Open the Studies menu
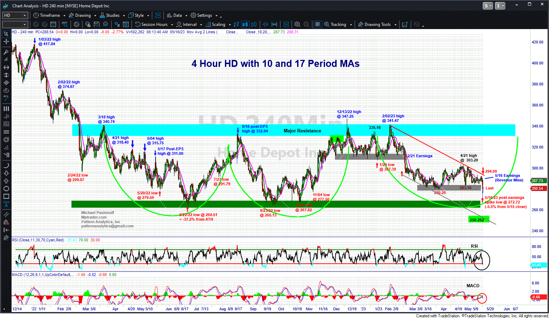This screenshot has height=318, width=549. [x=110, y=15]
